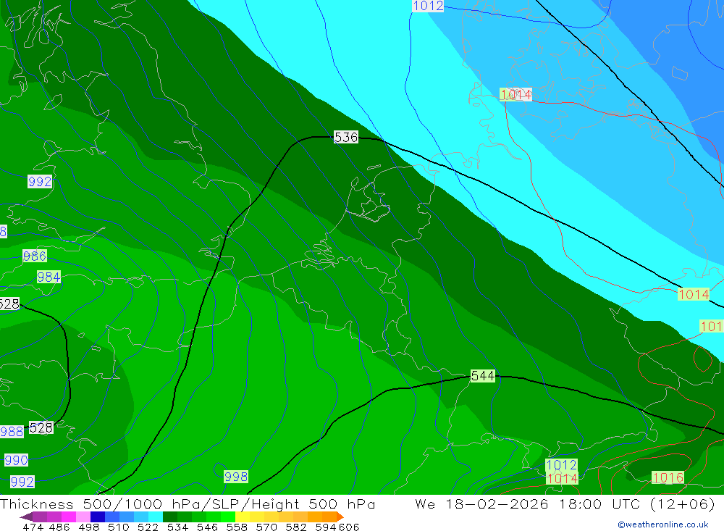This screenshot has width=724, height=531.
Task: Click the blue 986 isobar label
Action: pyautogui.click(x=35, y=256)
